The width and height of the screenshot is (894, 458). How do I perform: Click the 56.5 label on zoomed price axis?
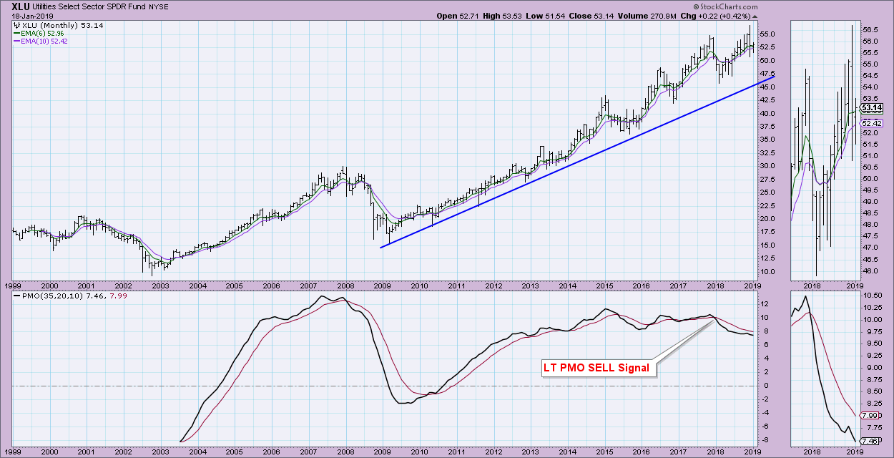(x=871, y=30)
